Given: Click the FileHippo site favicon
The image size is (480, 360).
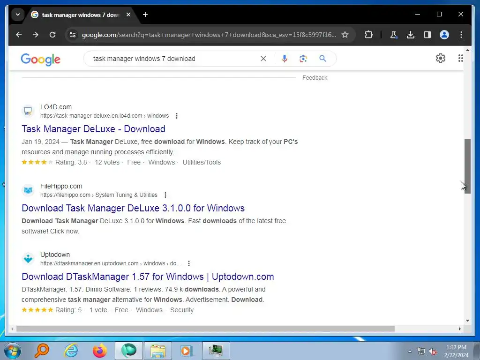Looking at the screenshot, I should click(x=28, y=190).
